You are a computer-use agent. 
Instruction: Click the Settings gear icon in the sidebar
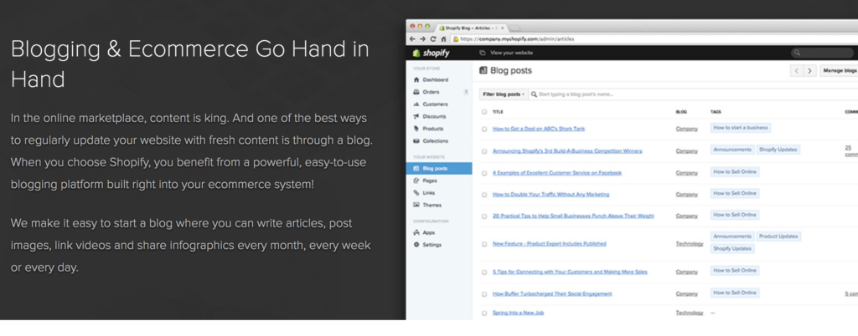[x=416, y=245]
